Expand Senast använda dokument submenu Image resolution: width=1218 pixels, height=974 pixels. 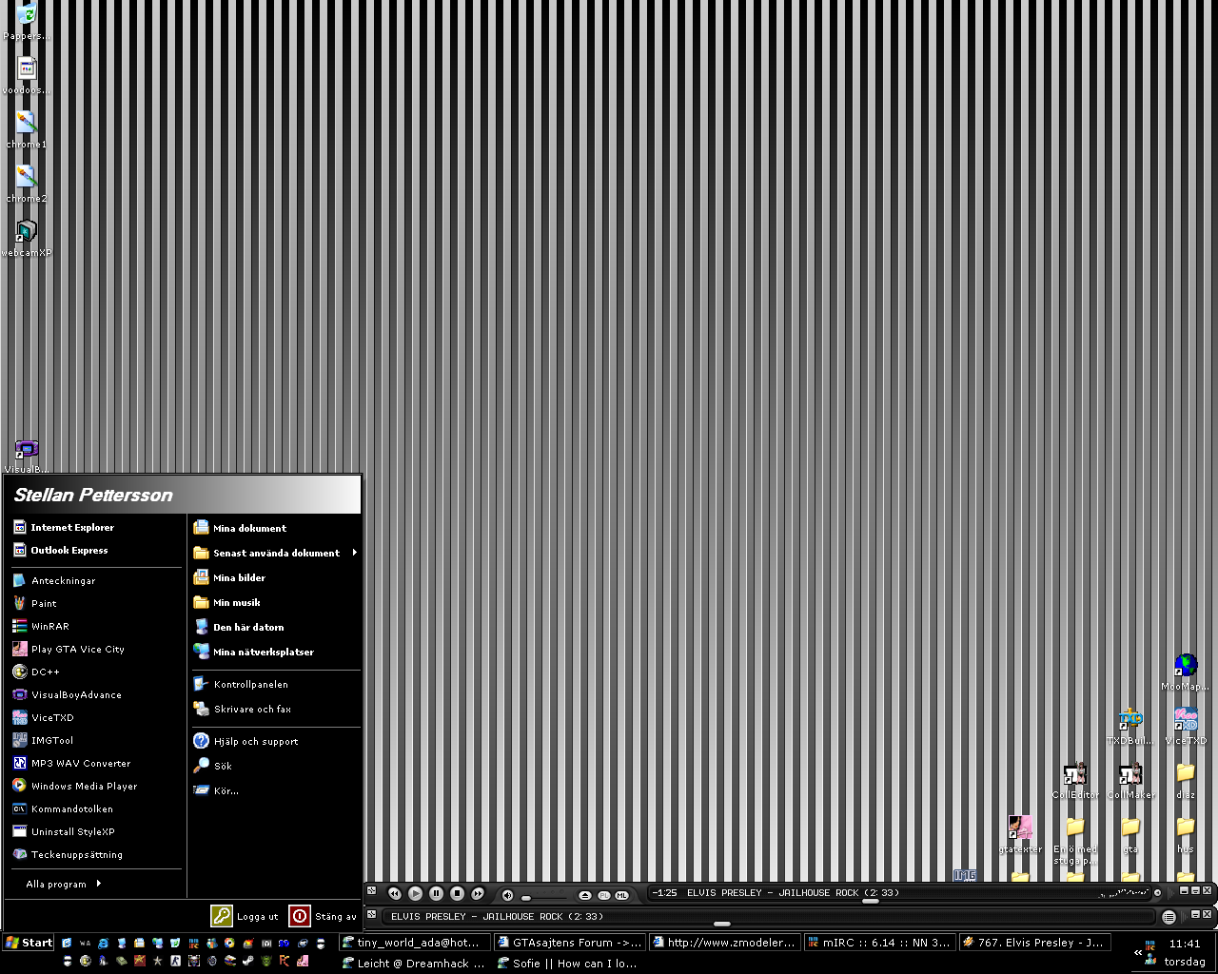(275, 553)
